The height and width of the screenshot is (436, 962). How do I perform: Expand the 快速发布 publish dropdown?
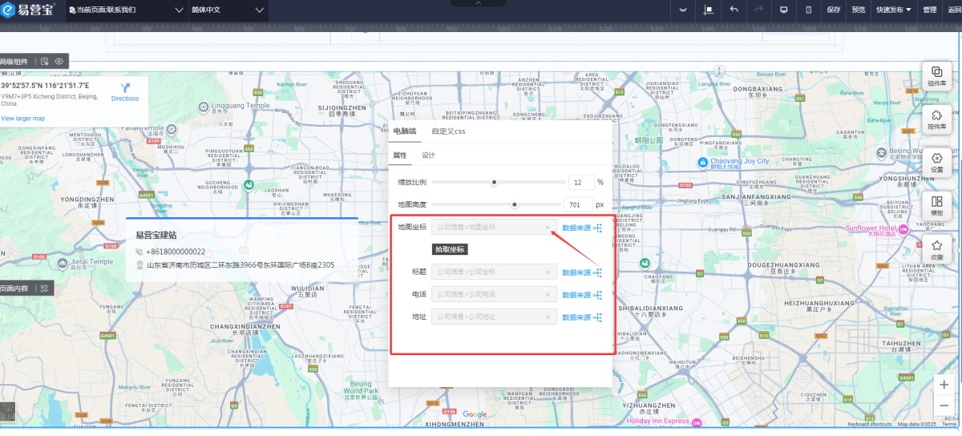(893, 10)
